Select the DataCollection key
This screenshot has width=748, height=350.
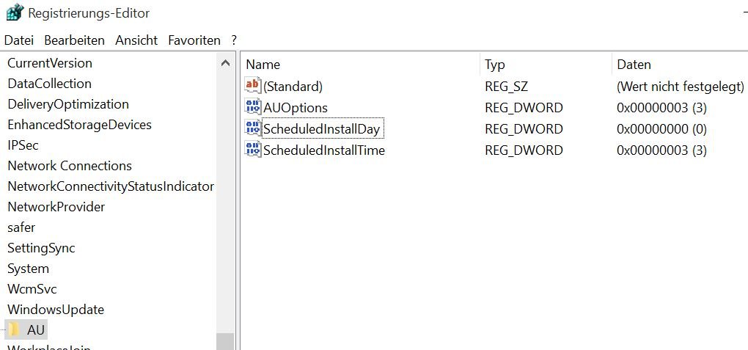pyautogui.click(x=49, y=84)
